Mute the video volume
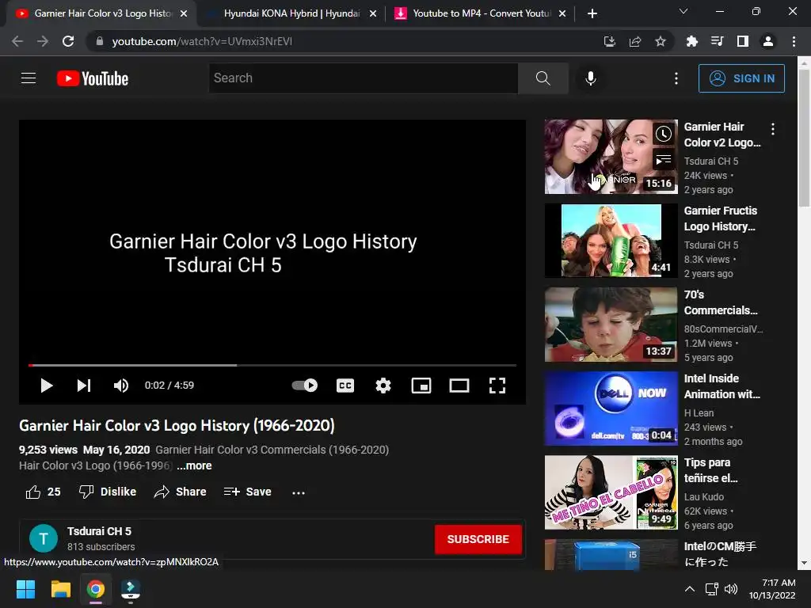The image size is (811, 608). tap(121, 386)
